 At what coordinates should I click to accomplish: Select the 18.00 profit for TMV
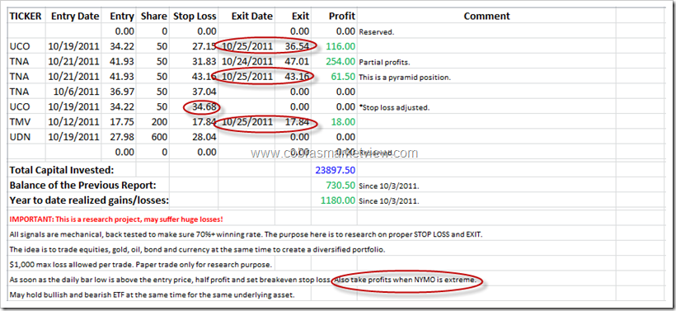pos(344,122)
